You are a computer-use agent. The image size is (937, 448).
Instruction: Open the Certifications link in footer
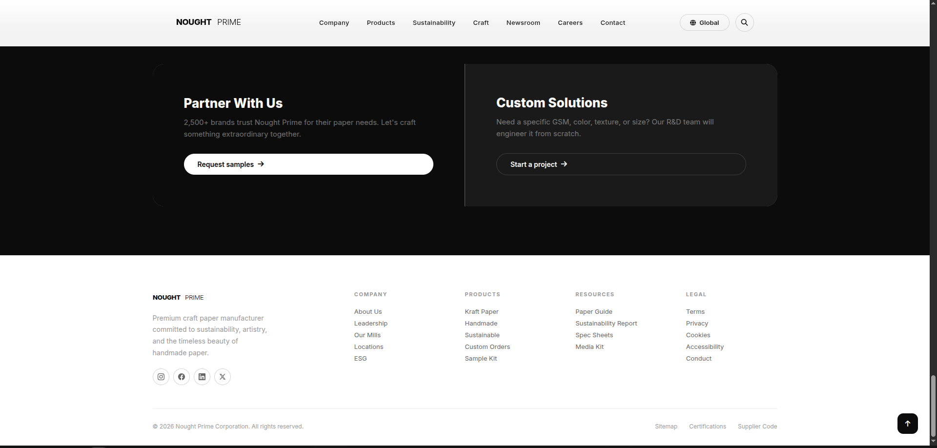[x=707, y=427]
